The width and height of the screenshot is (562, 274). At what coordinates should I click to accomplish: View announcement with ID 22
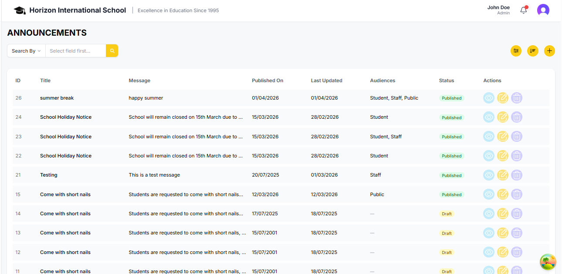tap(489, 156)
